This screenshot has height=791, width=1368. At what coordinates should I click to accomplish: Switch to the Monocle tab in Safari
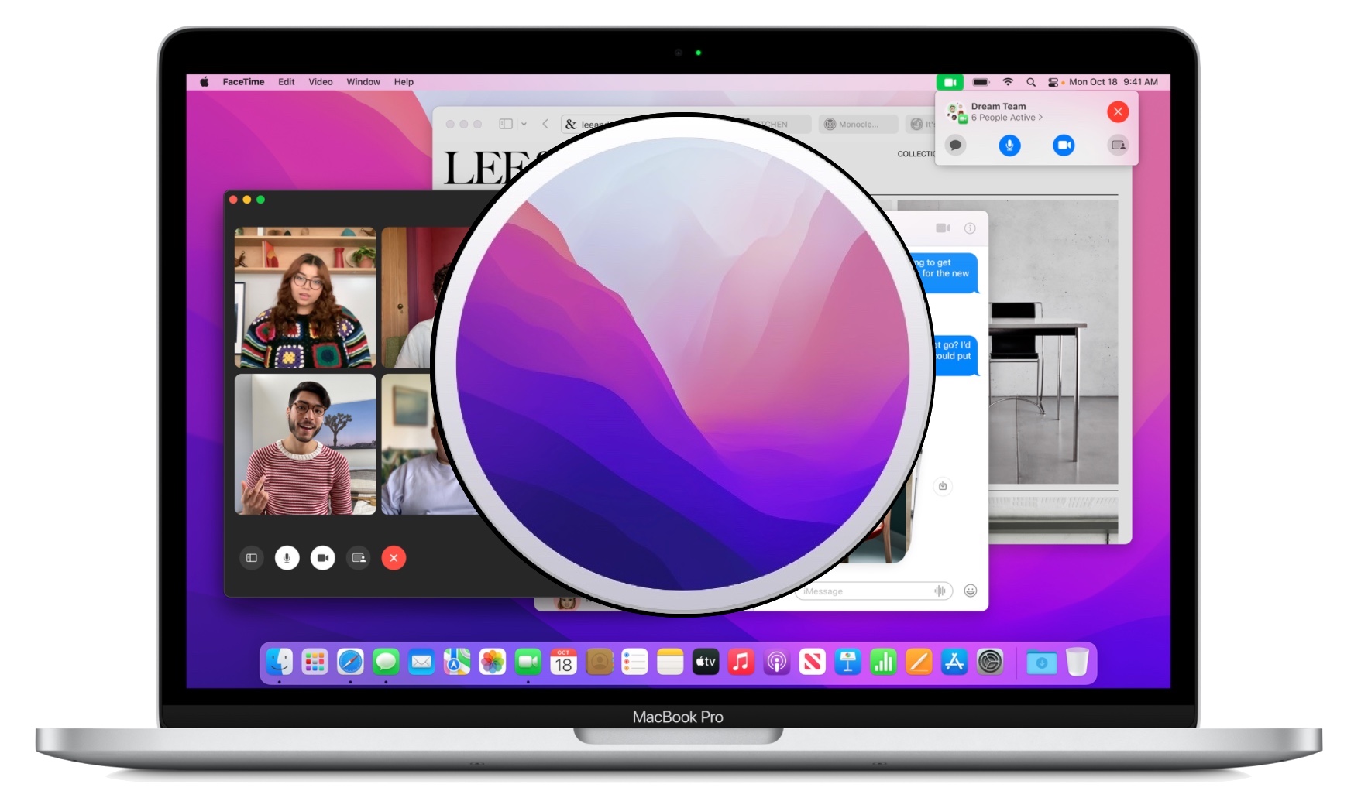(858, 124)
